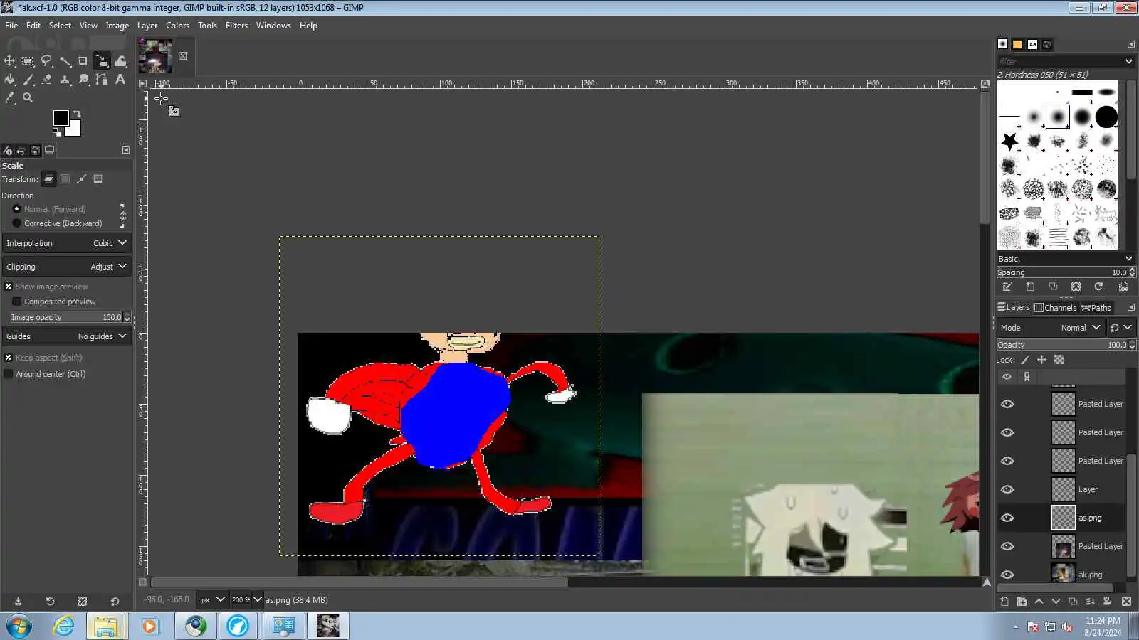
Task: Select the Smudge tool
Action: [83, 80]
